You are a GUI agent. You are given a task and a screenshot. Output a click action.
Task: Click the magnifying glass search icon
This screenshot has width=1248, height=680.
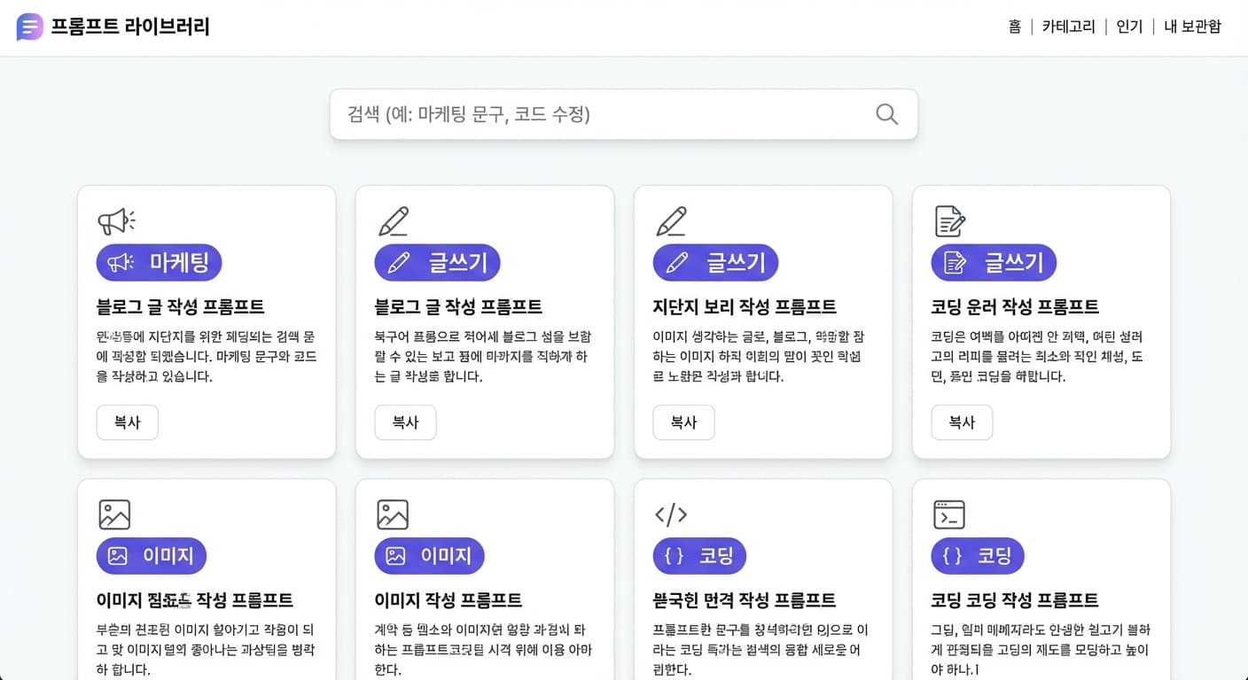(885, 114)
